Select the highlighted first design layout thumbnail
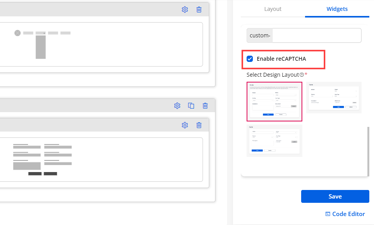The image size is (374, 225). (x=274, y=101)
